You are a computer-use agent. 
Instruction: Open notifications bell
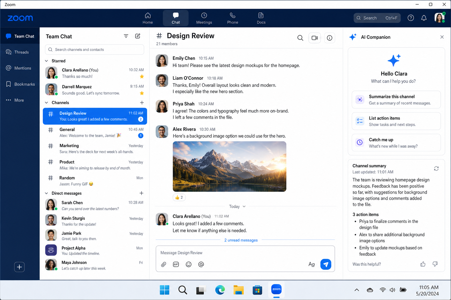(424, 18)
